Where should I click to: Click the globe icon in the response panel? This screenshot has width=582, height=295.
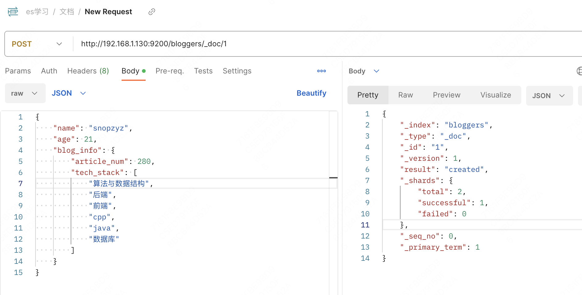[579, 71]
